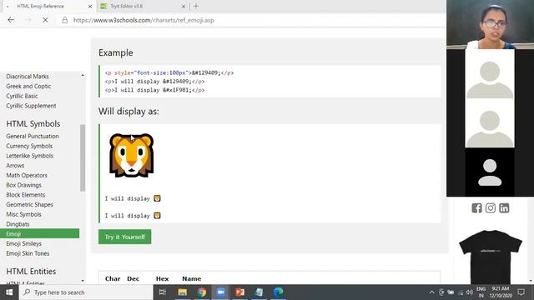Click the code line with &#x1F981;

coord(155,90)
